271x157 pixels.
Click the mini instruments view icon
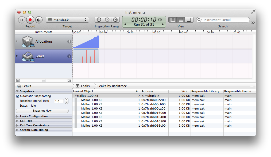pos(69,80)
